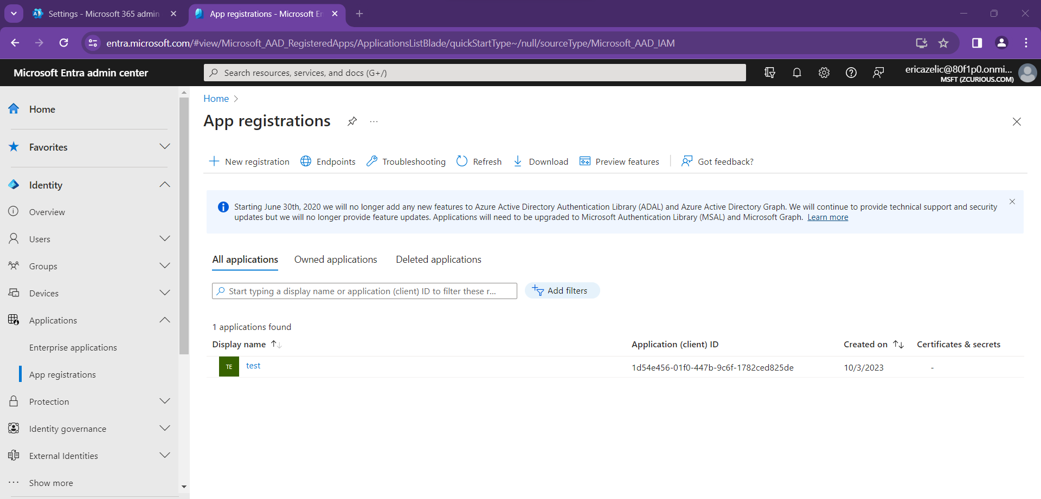This screenshot has height=499, width=1041.
Task: Select the application ID 1d54e456-01f0-447b-9c6f-1782ced825de
Action: [712, 367]
